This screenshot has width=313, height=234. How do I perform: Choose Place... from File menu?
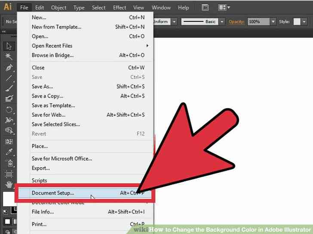tap(86, 146)
